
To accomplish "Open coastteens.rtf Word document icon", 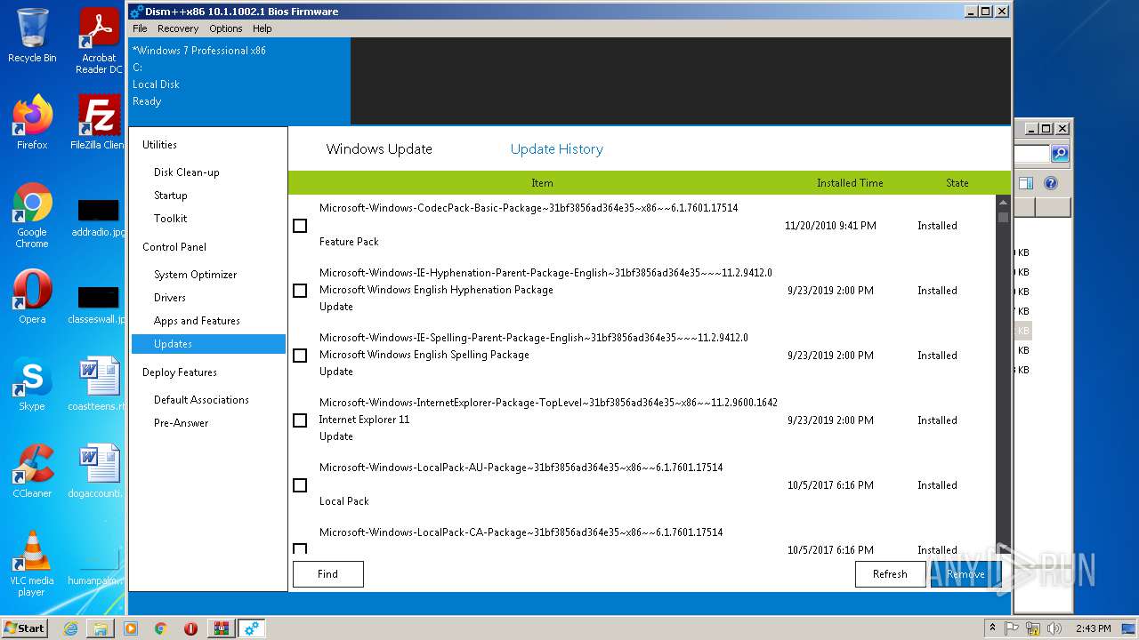I will point(99,384).
